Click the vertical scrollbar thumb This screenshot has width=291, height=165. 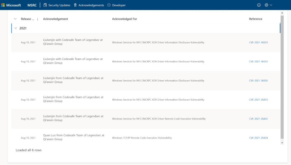(x=282, y=77)
